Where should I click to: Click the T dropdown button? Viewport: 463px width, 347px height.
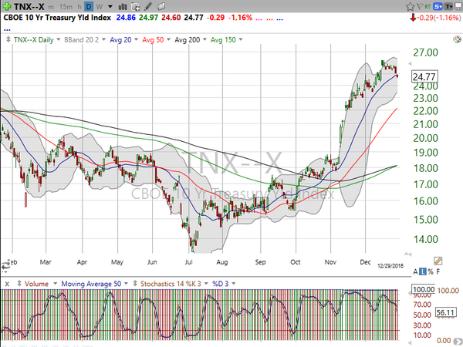(449, 6)
